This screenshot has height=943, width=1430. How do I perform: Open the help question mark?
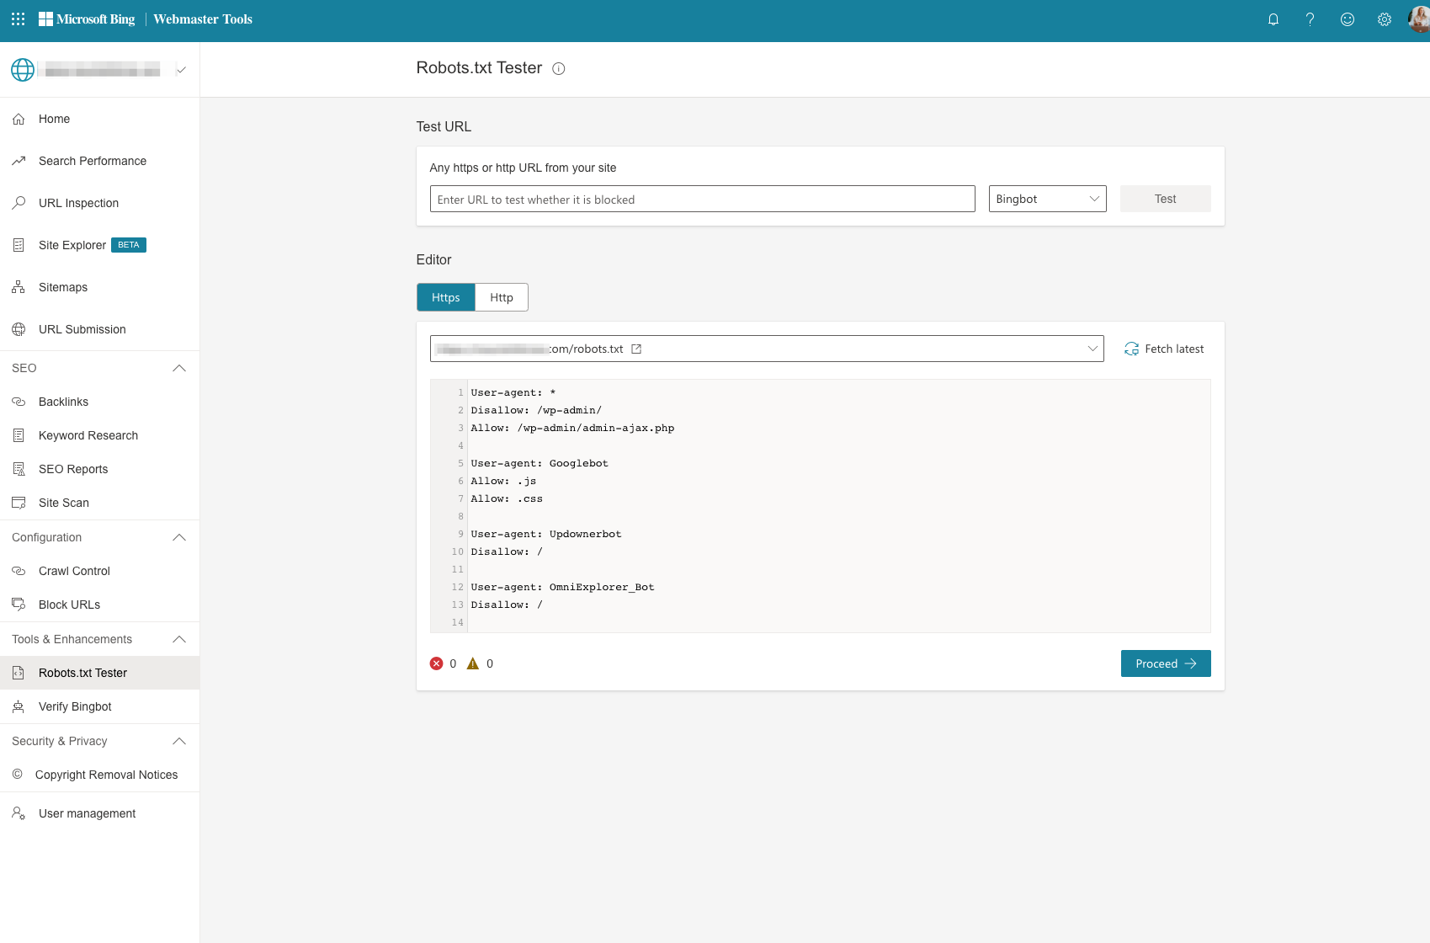[1310, 19]
